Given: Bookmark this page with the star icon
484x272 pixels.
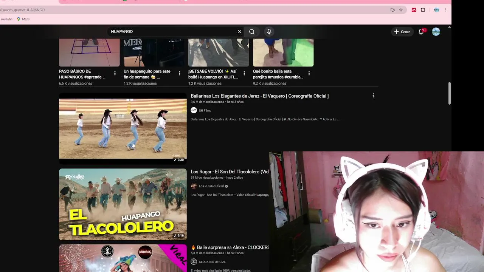Looking at the screenshot, I should [401, 10].
